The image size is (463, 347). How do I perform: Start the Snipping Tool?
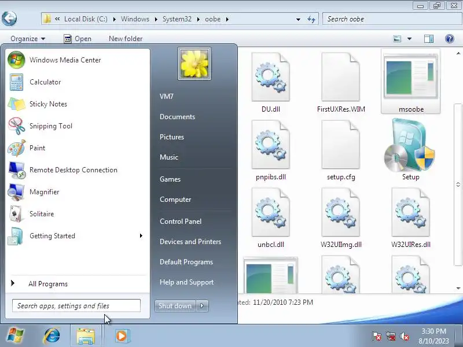tap(78, 126)
